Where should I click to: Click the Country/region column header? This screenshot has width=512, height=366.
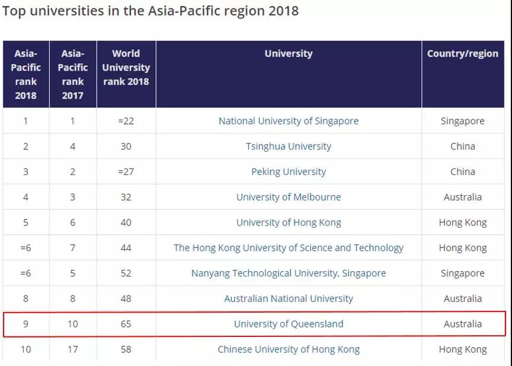point(463,53)
